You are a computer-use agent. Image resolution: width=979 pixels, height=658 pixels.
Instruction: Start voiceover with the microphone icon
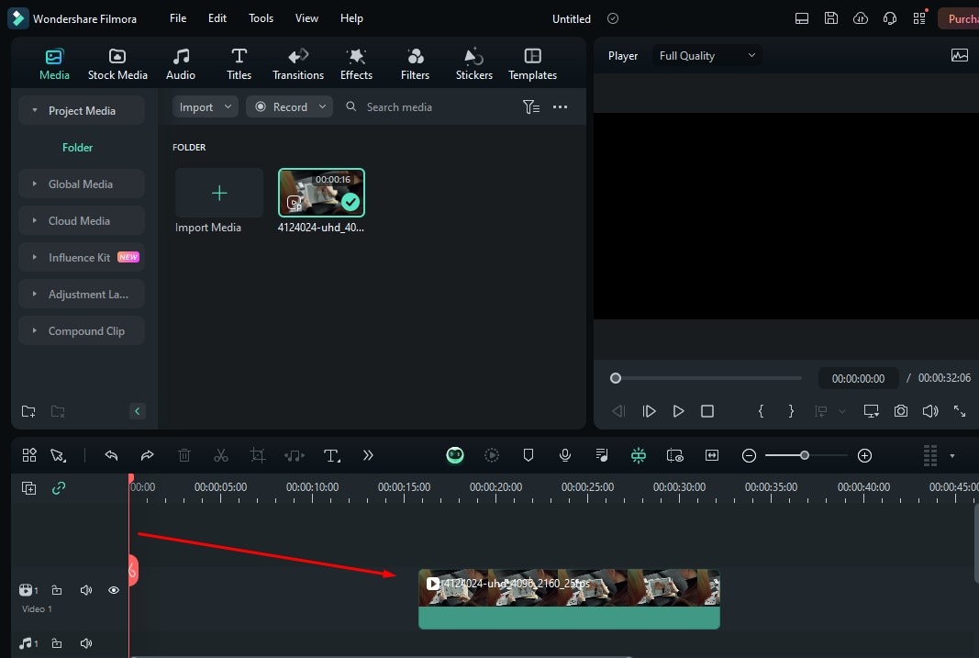pos(565,456)
